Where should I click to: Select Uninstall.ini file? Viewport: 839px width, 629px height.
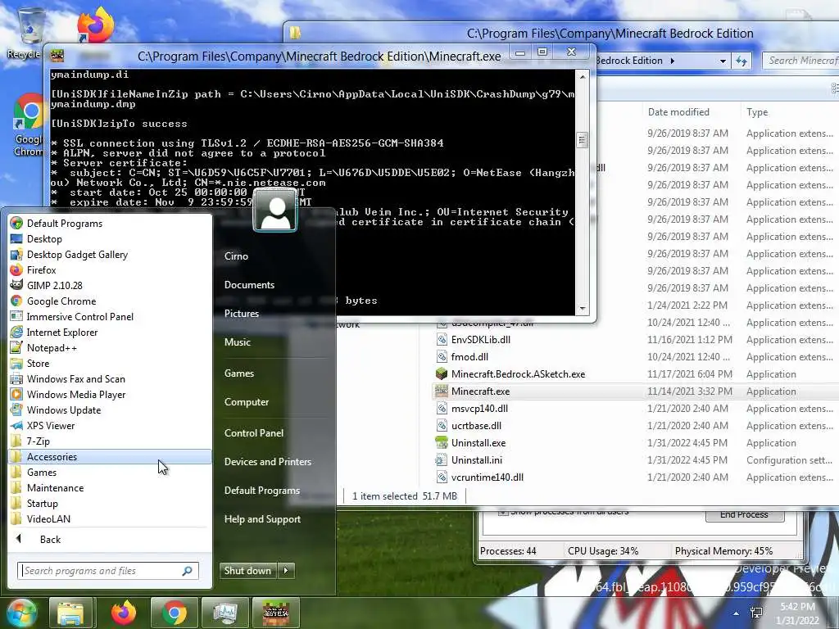tap(476, 460)
